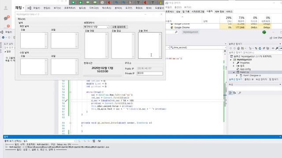The height and width of the screenshot is (158, 282).
Task: Click the Live Share button
Action: (x=275, y=38)
